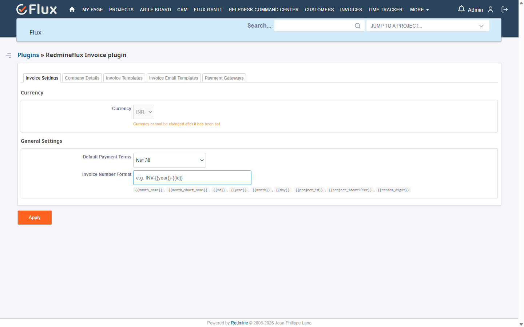524x327 pixels.
Task: Open Payment Gateways tab
Action: (224, 78)
